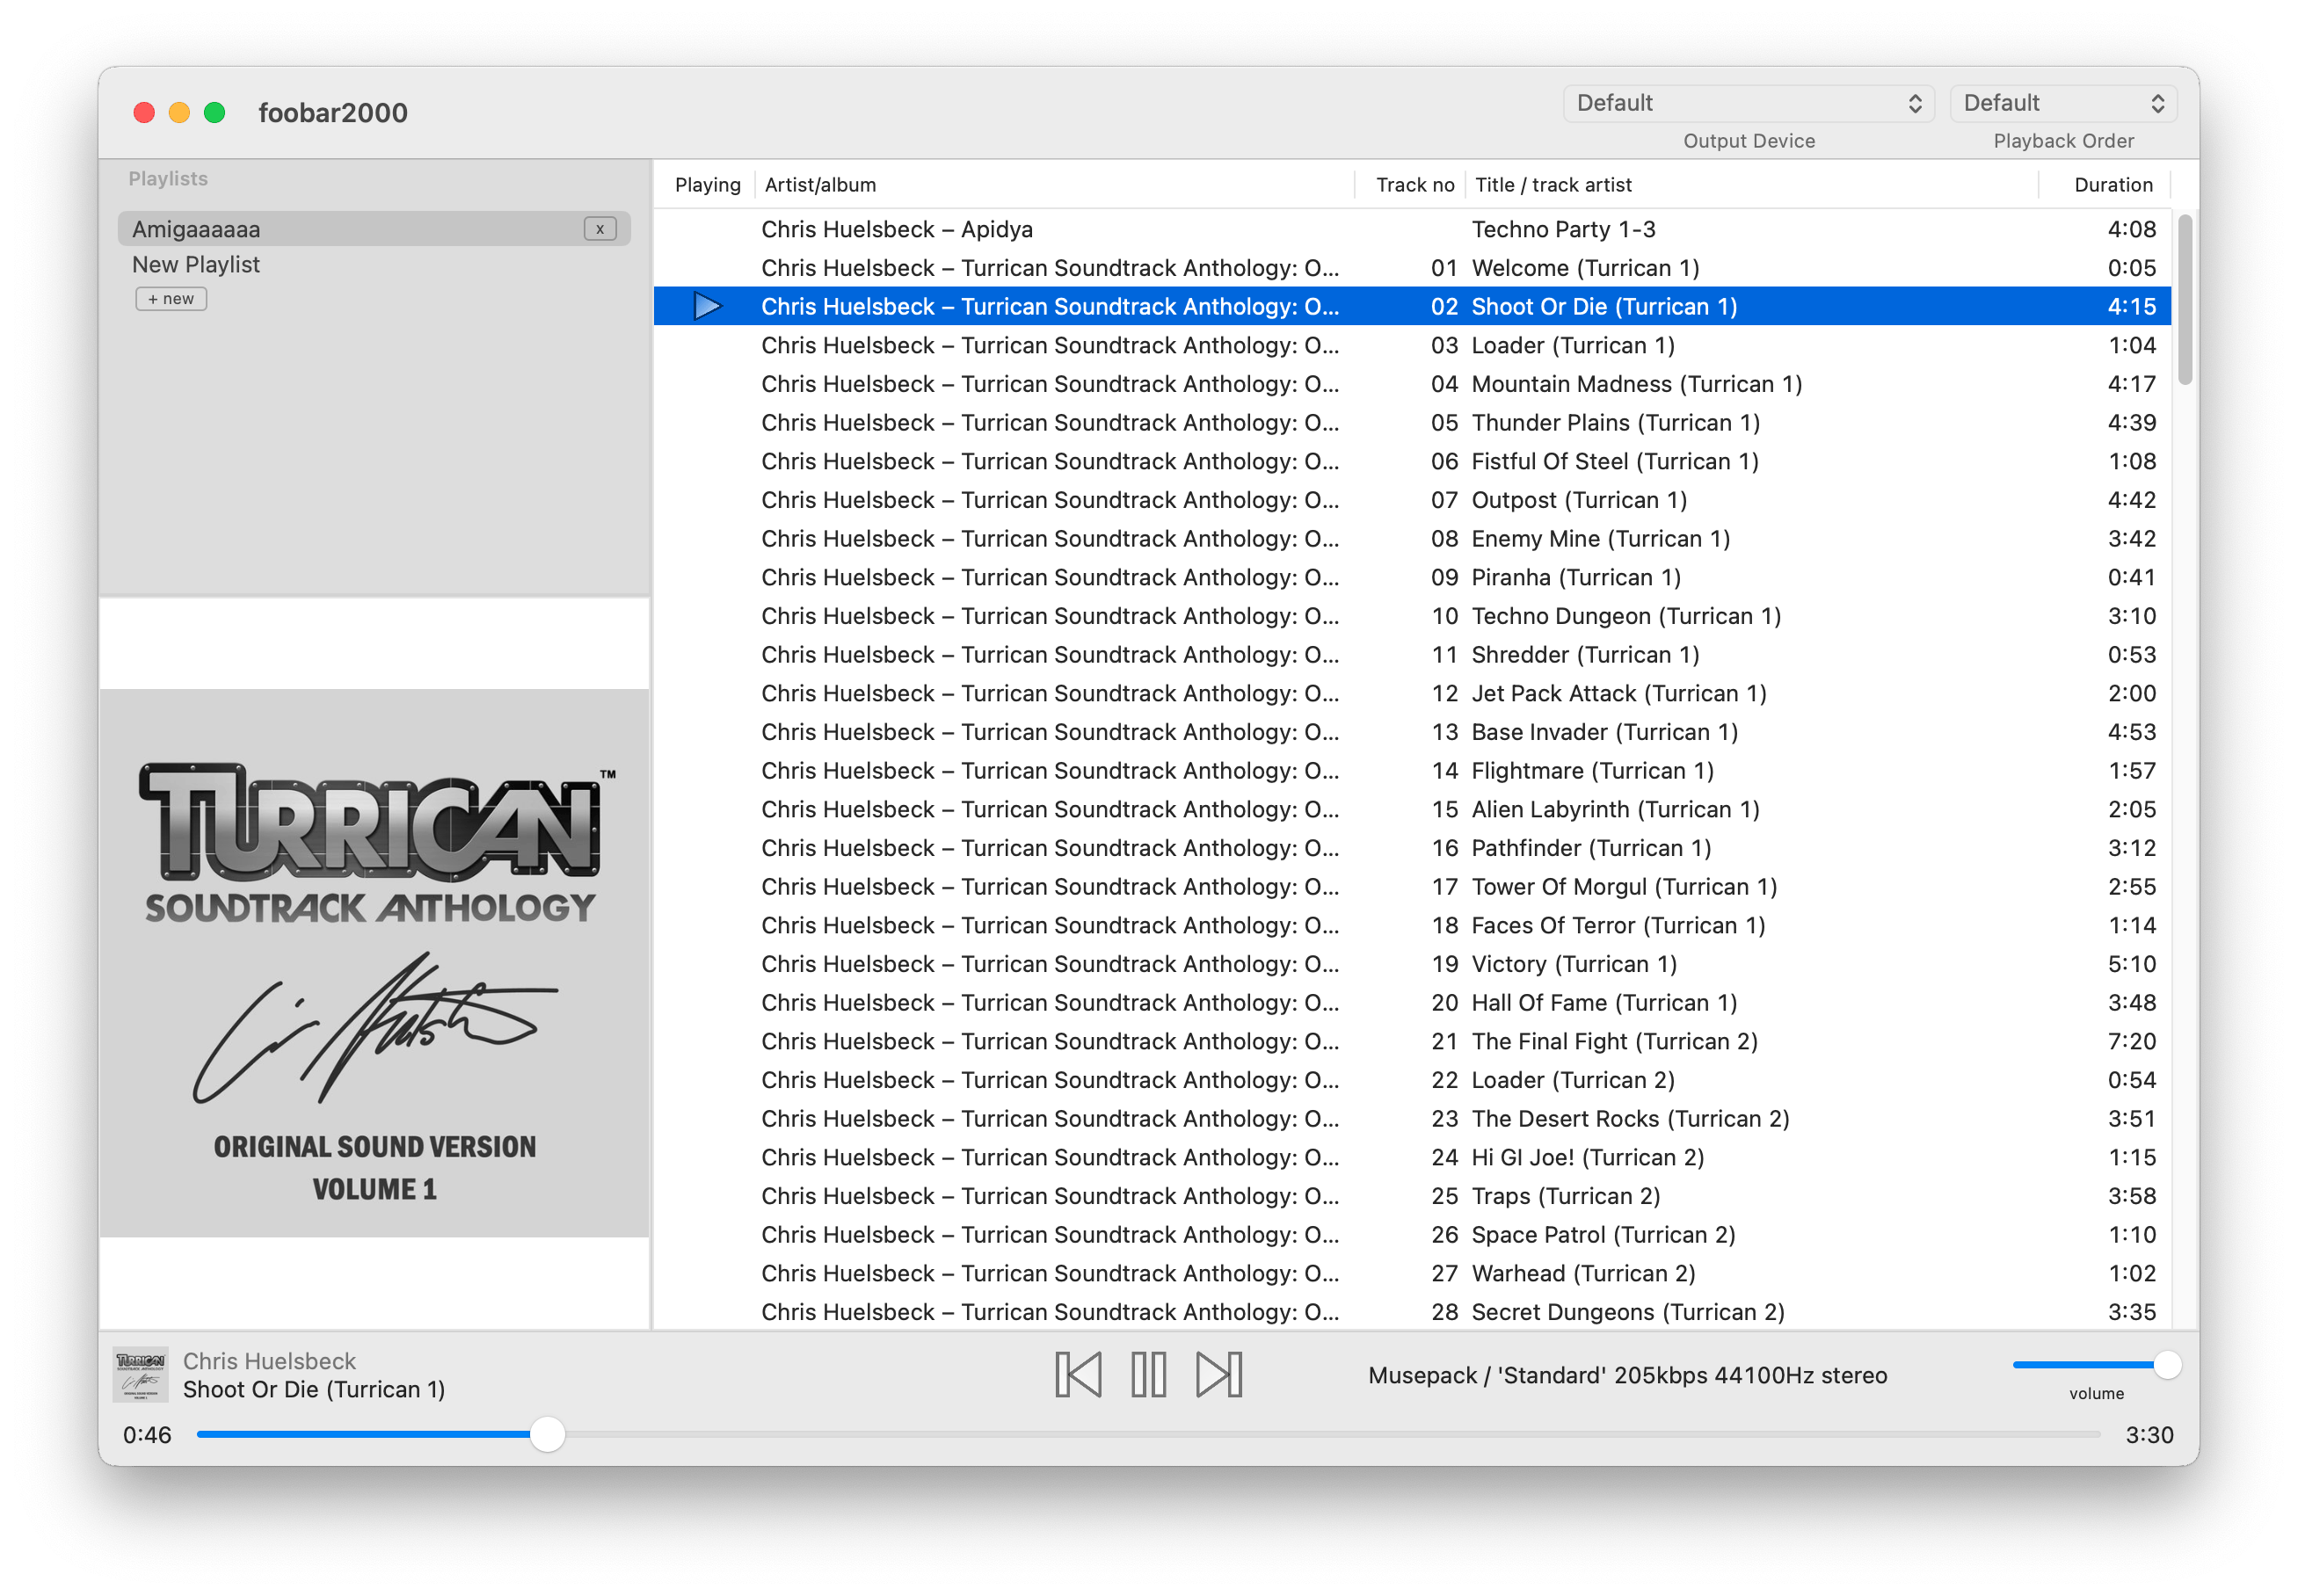Viewport: 2298px width, 1596px height.
Task: Select the Amigaaaaaa playlist
Action: [x=374, y=229]
